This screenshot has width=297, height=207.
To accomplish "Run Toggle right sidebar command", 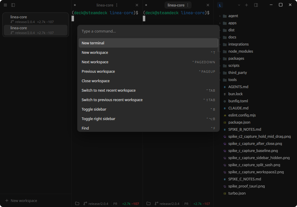I will coord(148,119).
